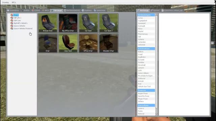Switch to the Waffen tab
216x121 pixels.
click(25, 10)
